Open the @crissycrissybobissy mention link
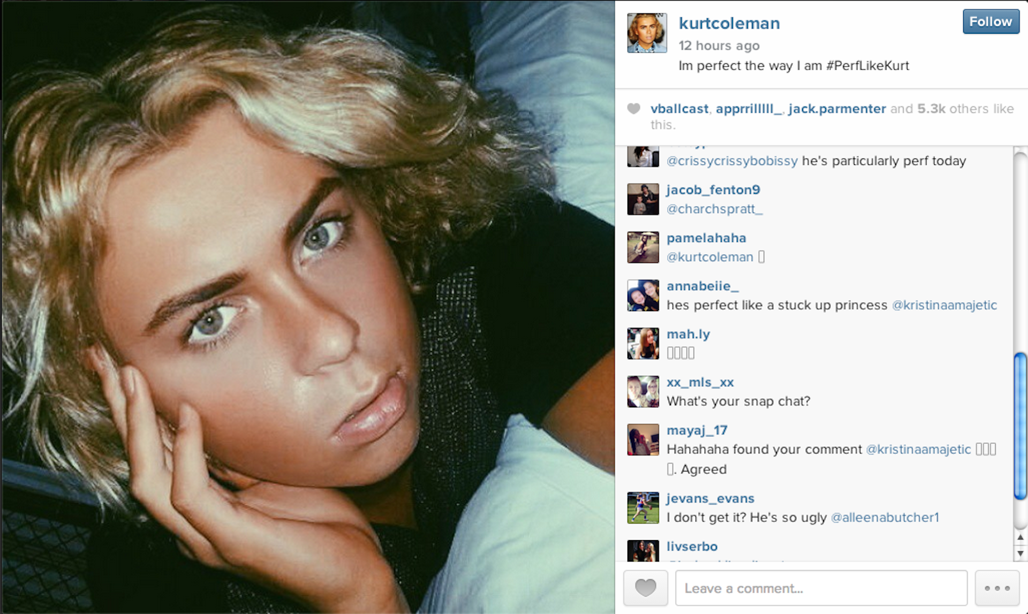 point(732,161)
